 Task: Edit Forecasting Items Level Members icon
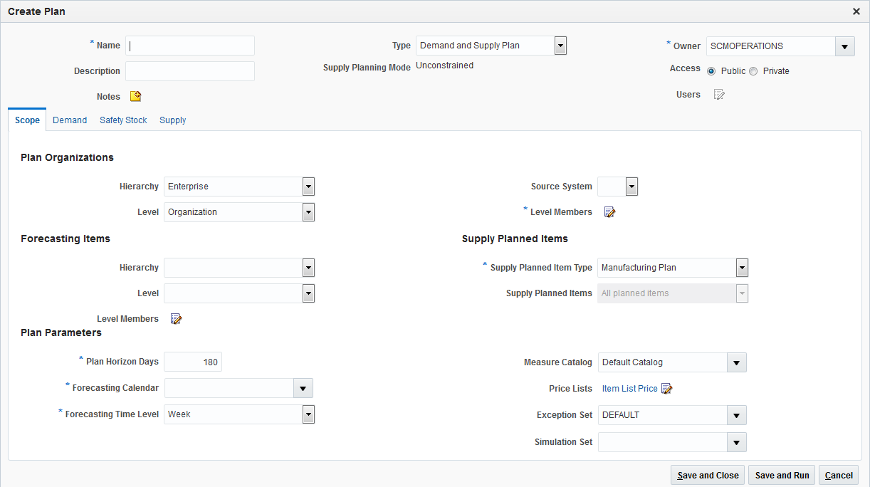(x=176, y=319)
